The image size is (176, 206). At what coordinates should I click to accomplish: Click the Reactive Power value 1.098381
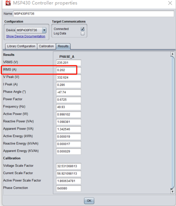(69, 122)
